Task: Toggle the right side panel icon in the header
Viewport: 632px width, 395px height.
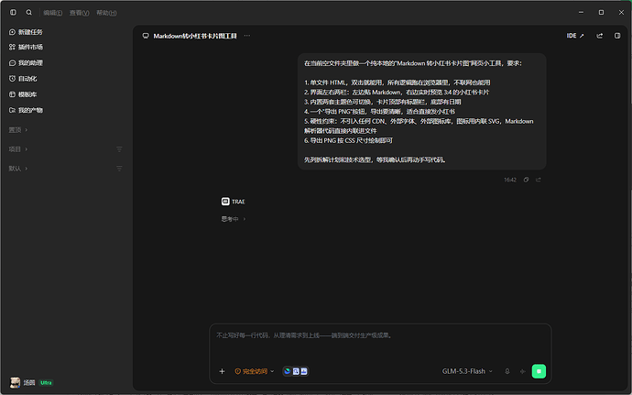Action: pyautogui.click(x=617, y=36)
